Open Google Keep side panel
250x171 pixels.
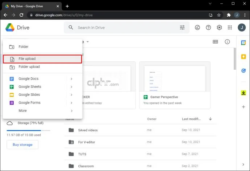pos(243,57)
